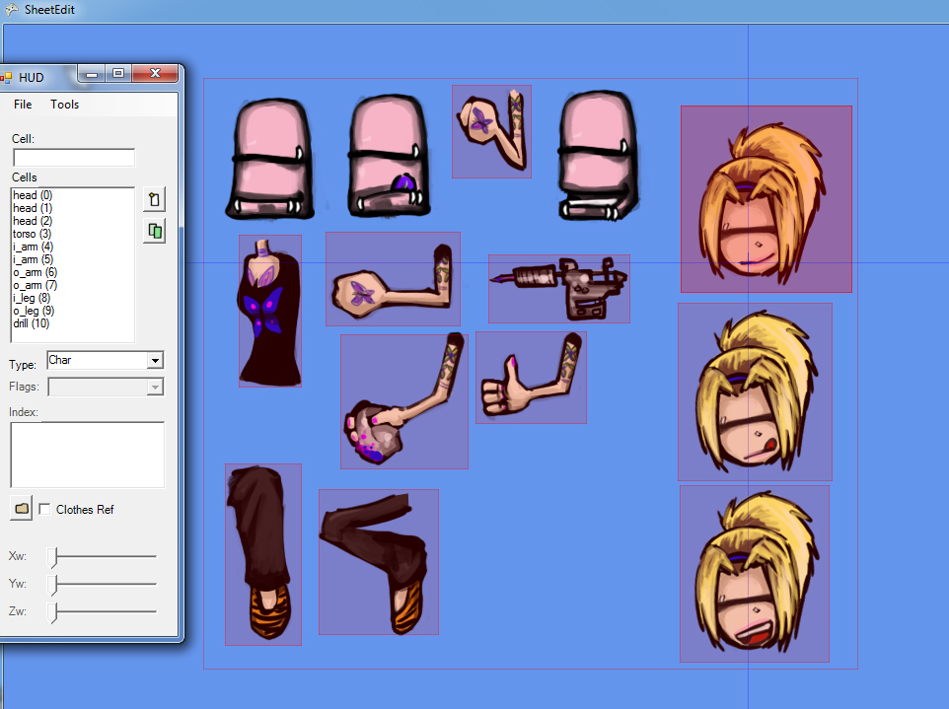This screenshot has width=949, height=709.
Task: Click inside the Index text box
Action: (87, 455)
